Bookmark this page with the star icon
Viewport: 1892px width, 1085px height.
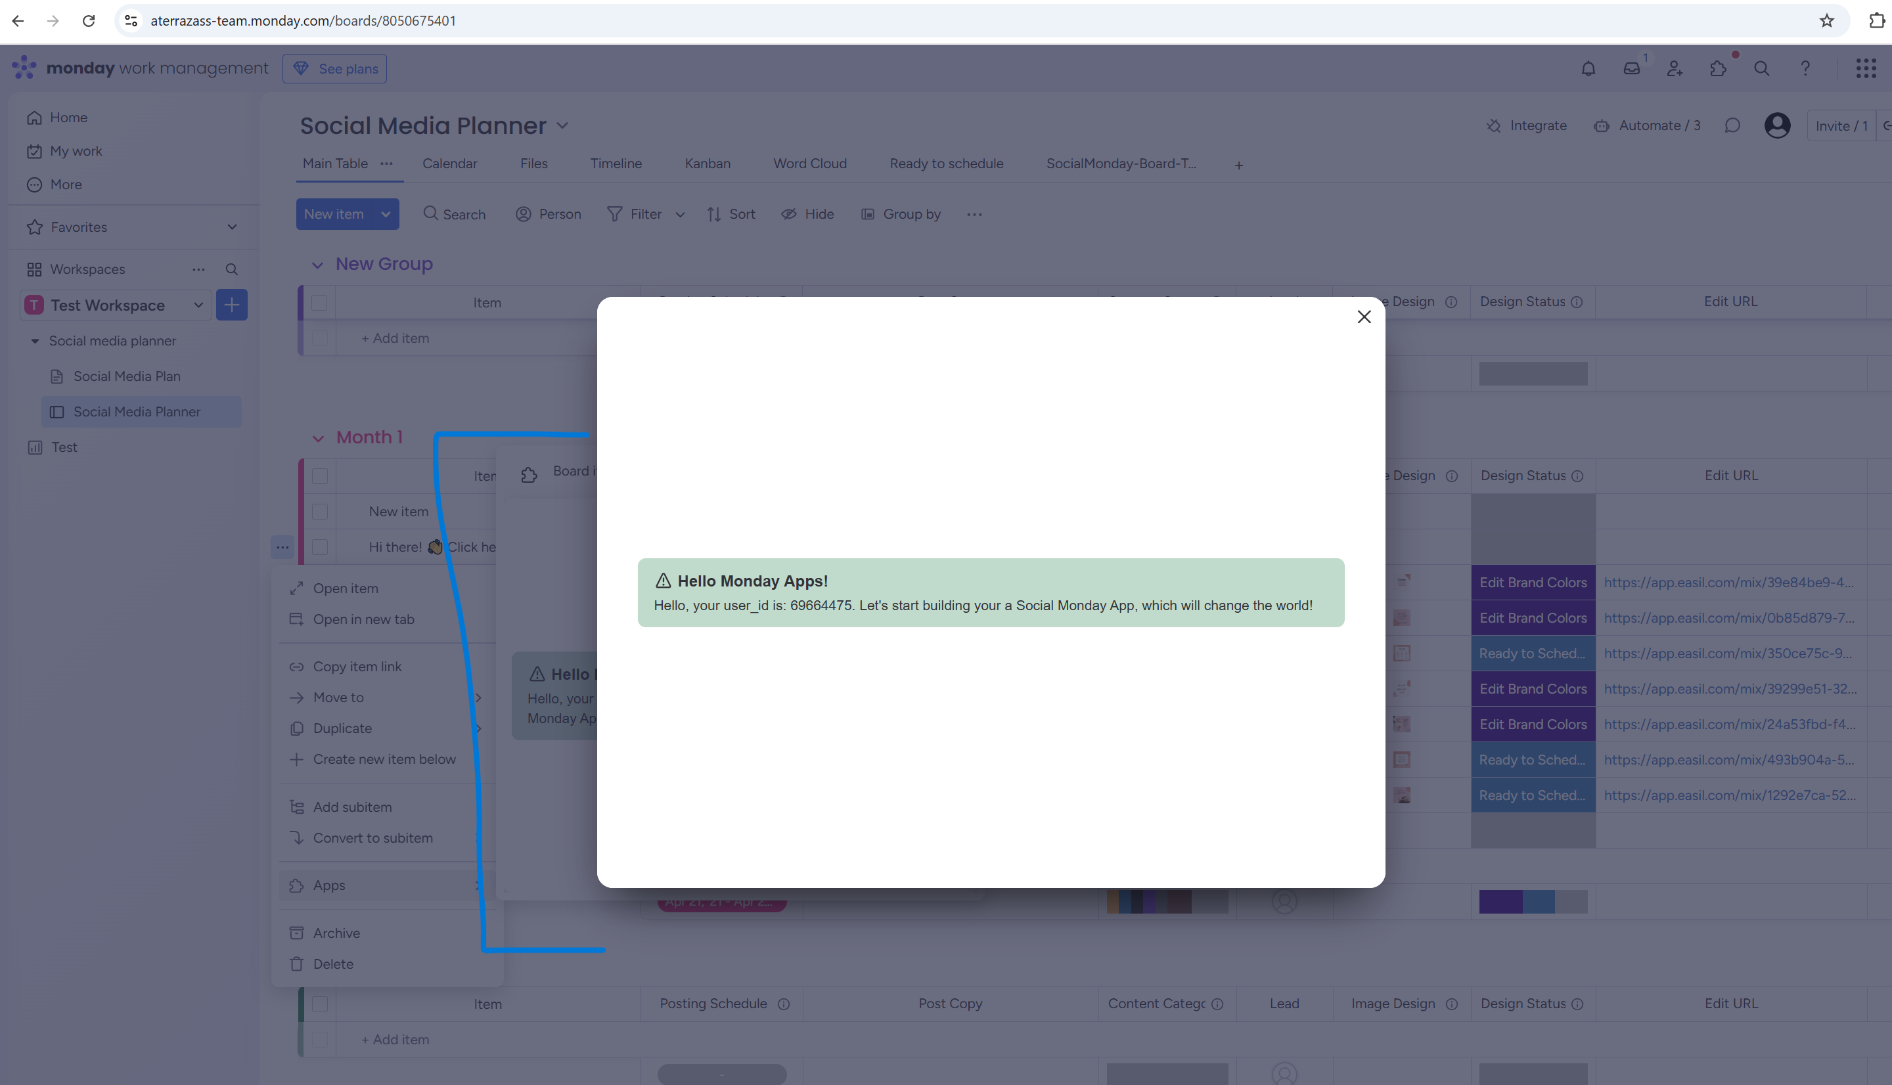click(1826, 21)
